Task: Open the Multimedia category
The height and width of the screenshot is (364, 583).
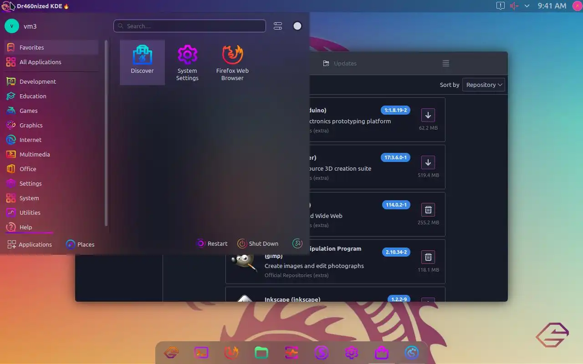Action: click(x=51, y=154)
